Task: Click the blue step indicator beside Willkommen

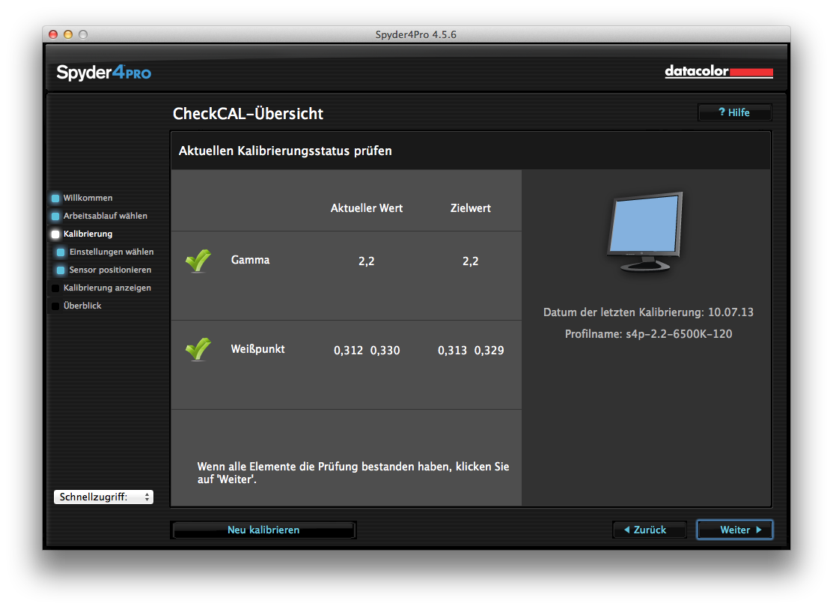Action: tap(55, 199)
